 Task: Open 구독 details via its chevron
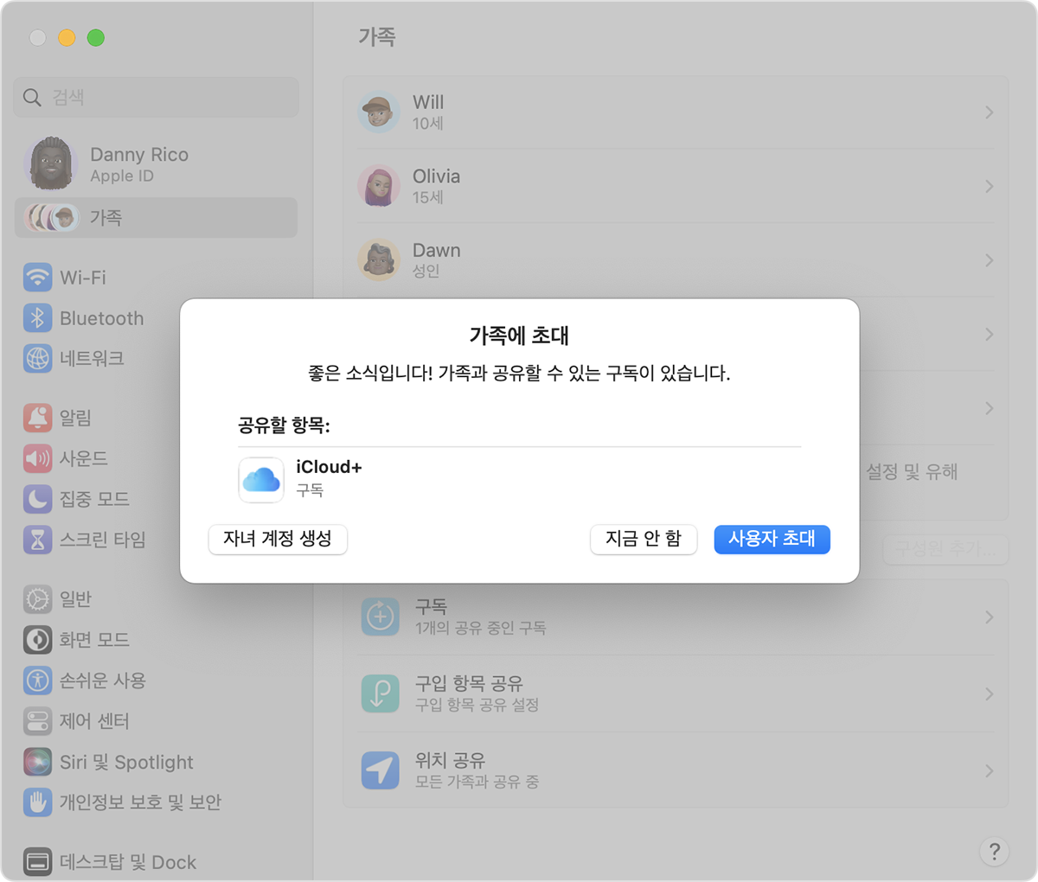[990, 617]
